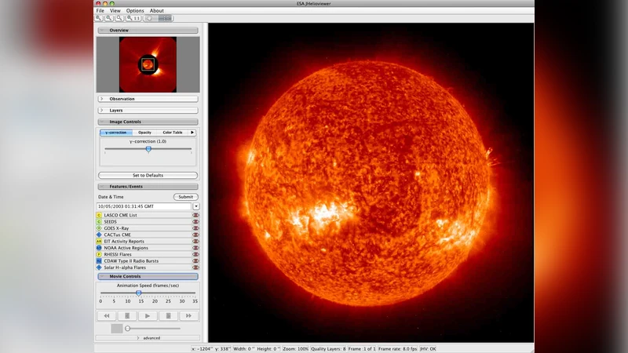
Task: Toggle visibility eye for GOES X-Ray
Action: tap(195, 228)
